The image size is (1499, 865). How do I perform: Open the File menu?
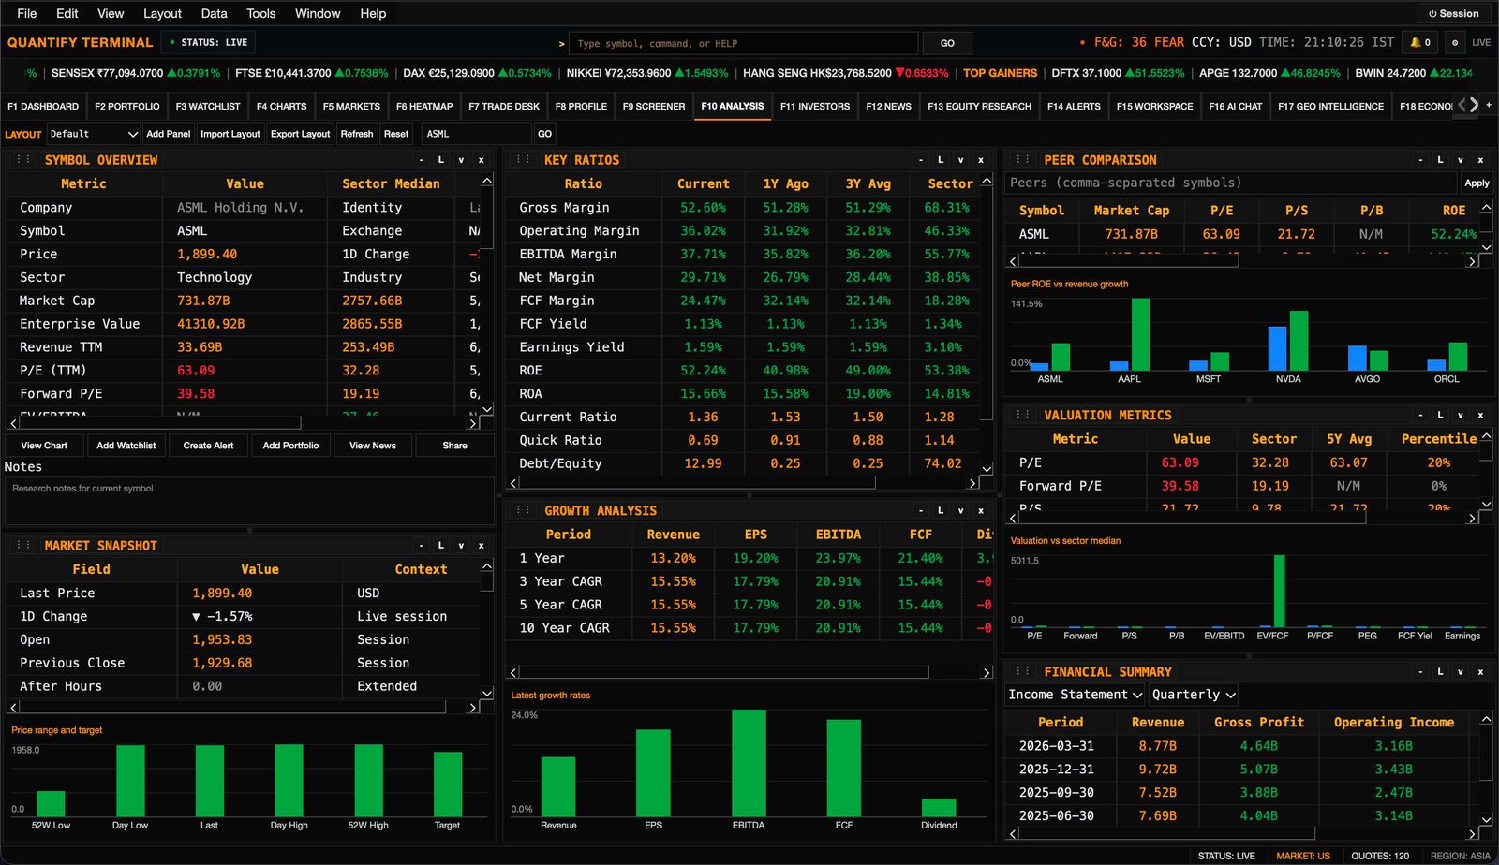tap(27, 13)
